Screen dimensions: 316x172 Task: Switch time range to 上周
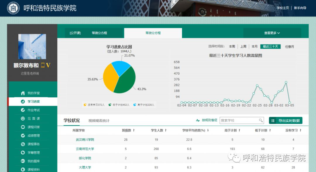(243, 46)
